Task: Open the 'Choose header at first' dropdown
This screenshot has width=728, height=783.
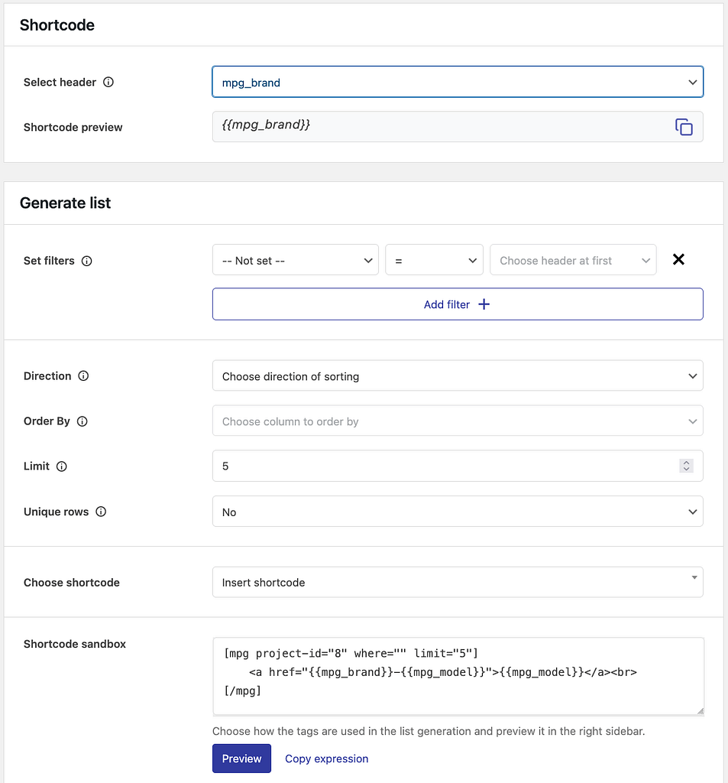Action: (x=573, y=259)
